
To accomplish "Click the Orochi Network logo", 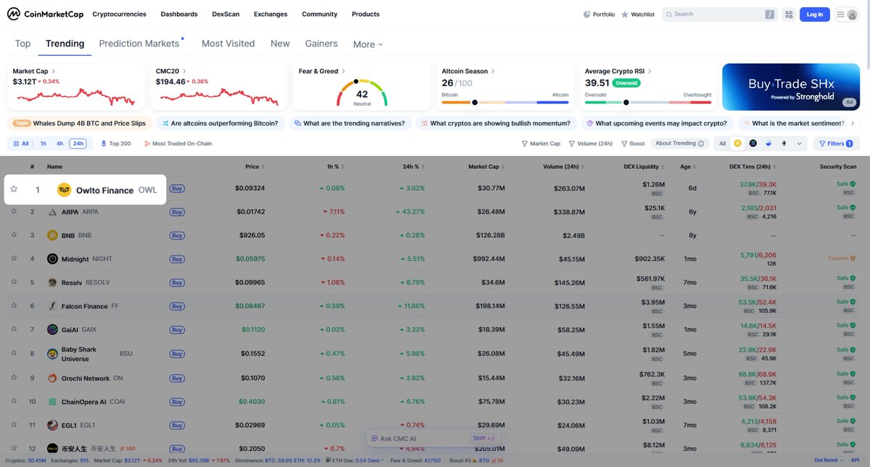I will (x=52, y=378).
